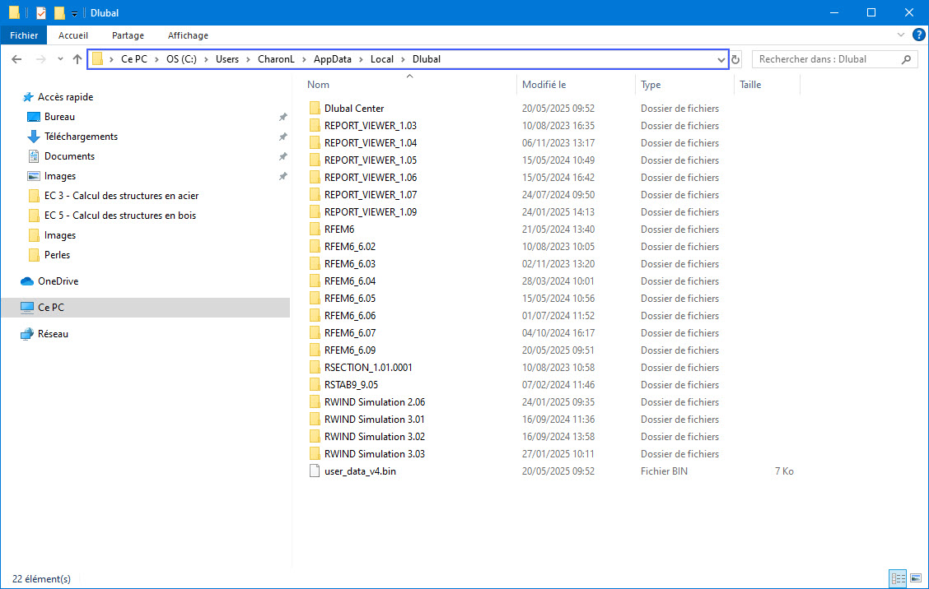Open address bar history dropdown
The height and width of the screenshot is (589, 929).
pyautogui.click(x=721, y=59)
